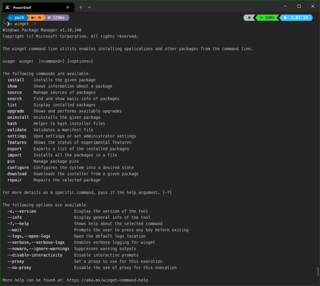Click the terminal vertical scrollbar thumb
The width and height of the screenshot is (320, 286).
coord(318,271)
